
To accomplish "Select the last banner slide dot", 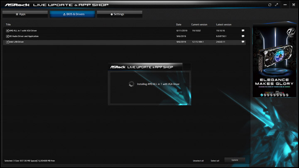I will tap(287, 95).
